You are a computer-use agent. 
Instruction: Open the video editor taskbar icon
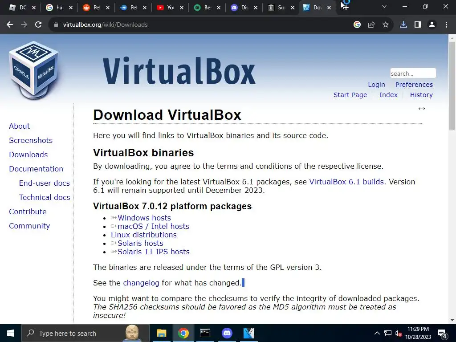[x=248, y=333]
